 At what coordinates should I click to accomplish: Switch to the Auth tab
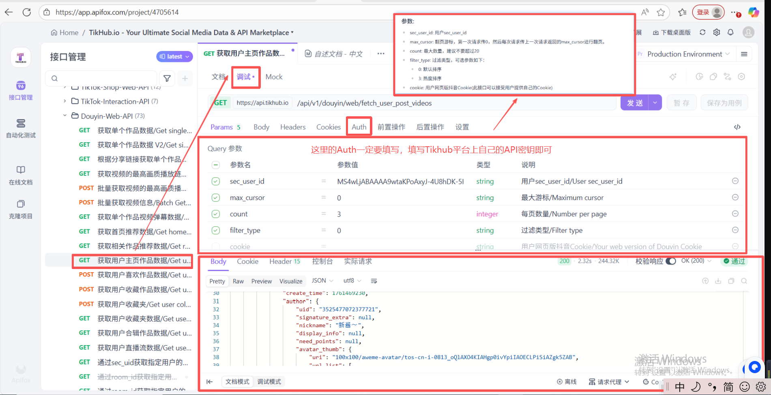359,127
